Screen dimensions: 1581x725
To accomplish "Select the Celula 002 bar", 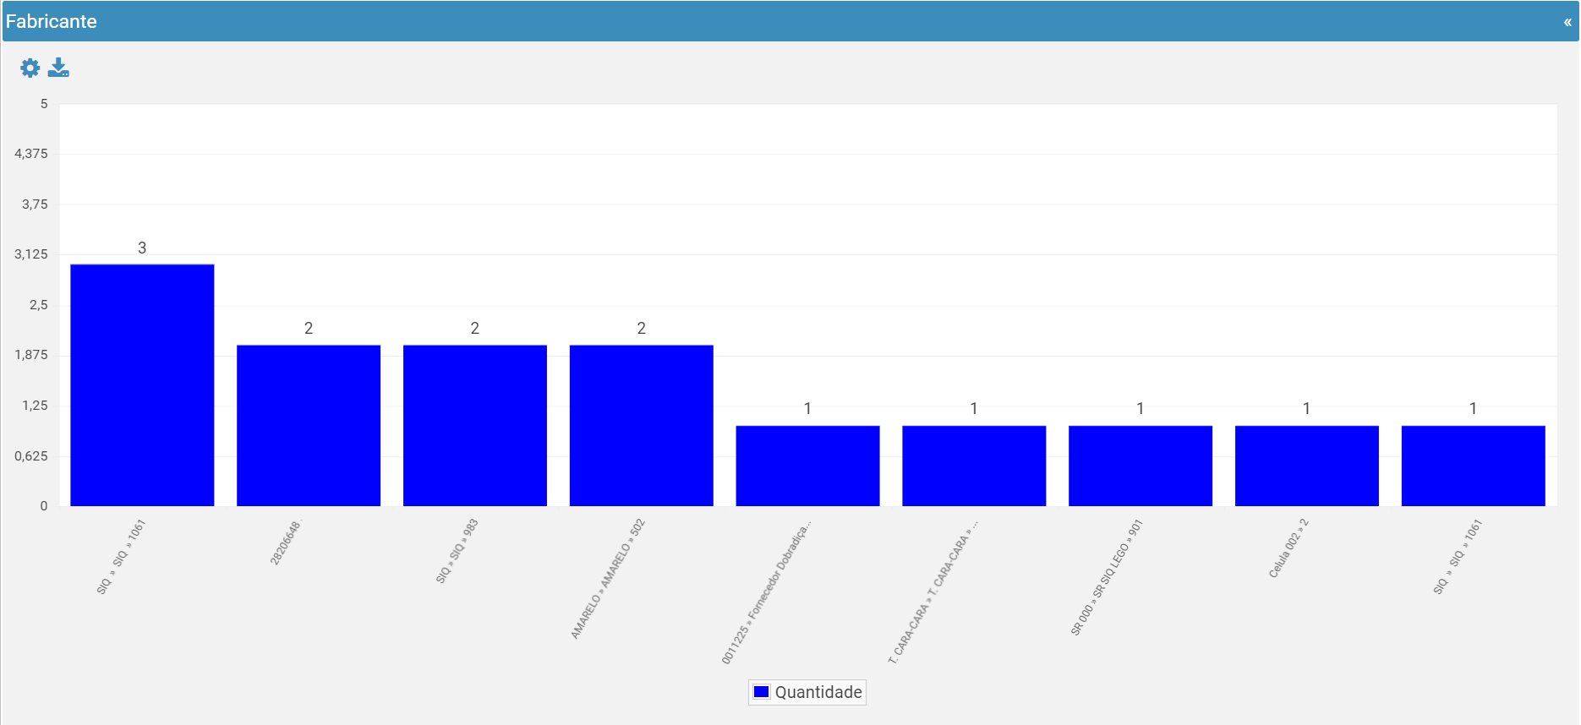I will pos(1307,466).
